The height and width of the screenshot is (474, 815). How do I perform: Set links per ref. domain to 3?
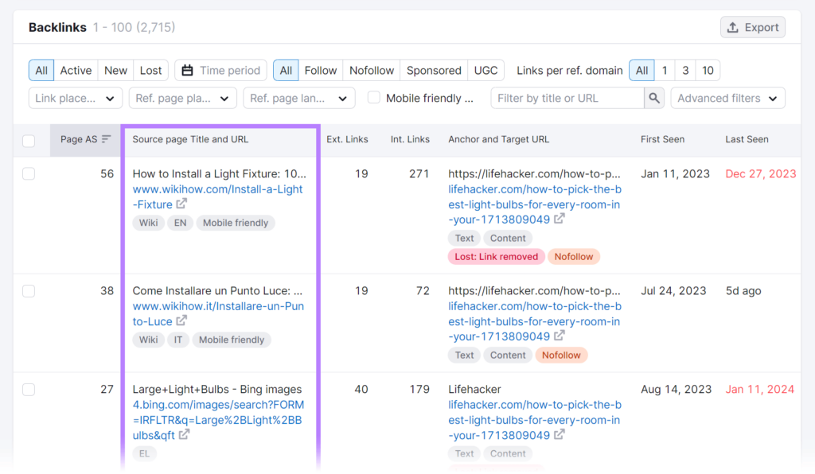click(685, 71)
